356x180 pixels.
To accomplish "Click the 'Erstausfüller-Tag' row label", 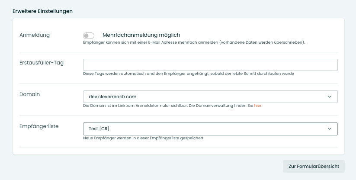I will tap(42, 63).
